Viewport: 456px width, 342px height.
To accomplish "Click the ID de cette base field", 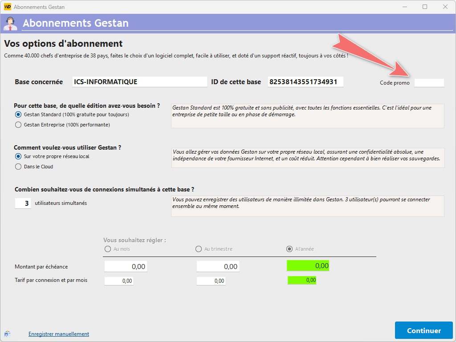I will [305, 82].
